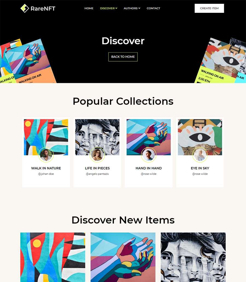246x282 pixels.
Task: Visit the @angelo pantazis author link
Action: coord(97,174)
